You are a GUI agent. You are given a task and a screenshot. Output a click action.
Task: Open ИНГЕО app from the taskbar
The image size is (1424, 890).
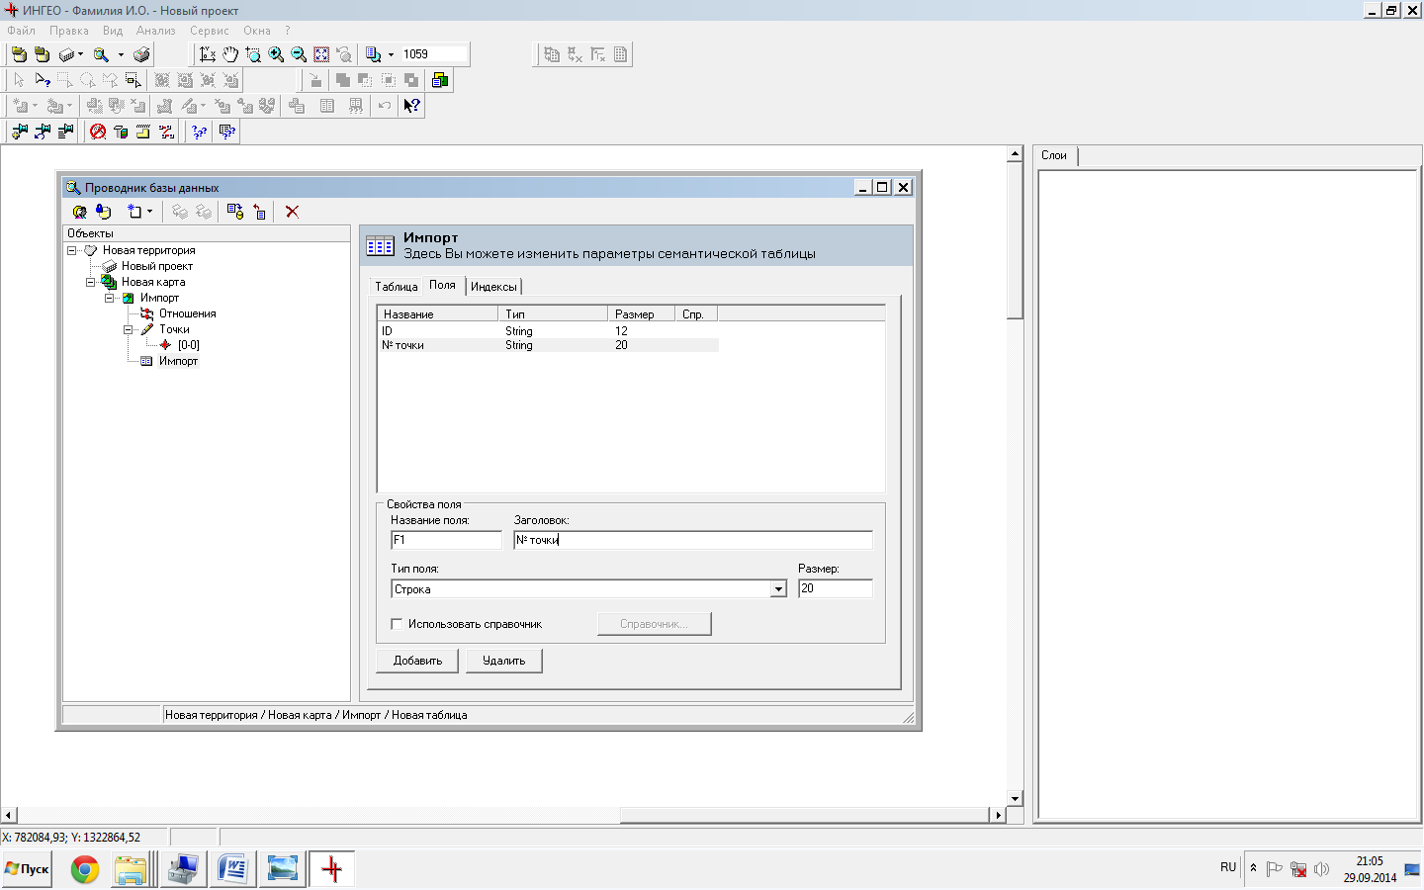pos(332,869)
